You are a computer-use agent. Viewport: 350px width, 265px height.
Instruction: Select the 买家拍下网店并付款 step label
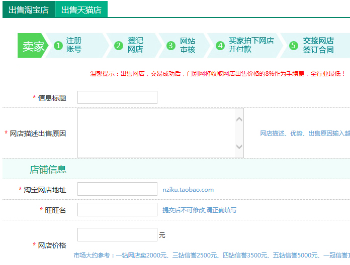pos(251,45)
